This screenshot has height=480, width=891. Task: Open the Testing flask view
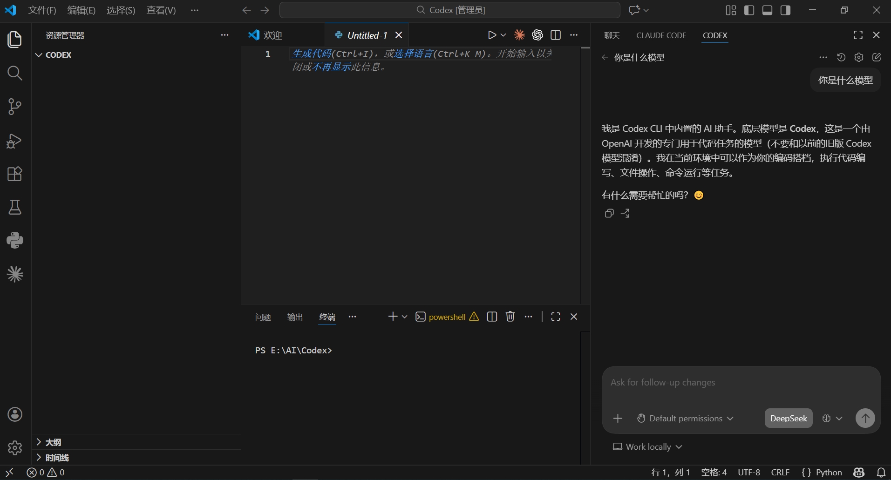pyautogui.click(x=15, y=207)
